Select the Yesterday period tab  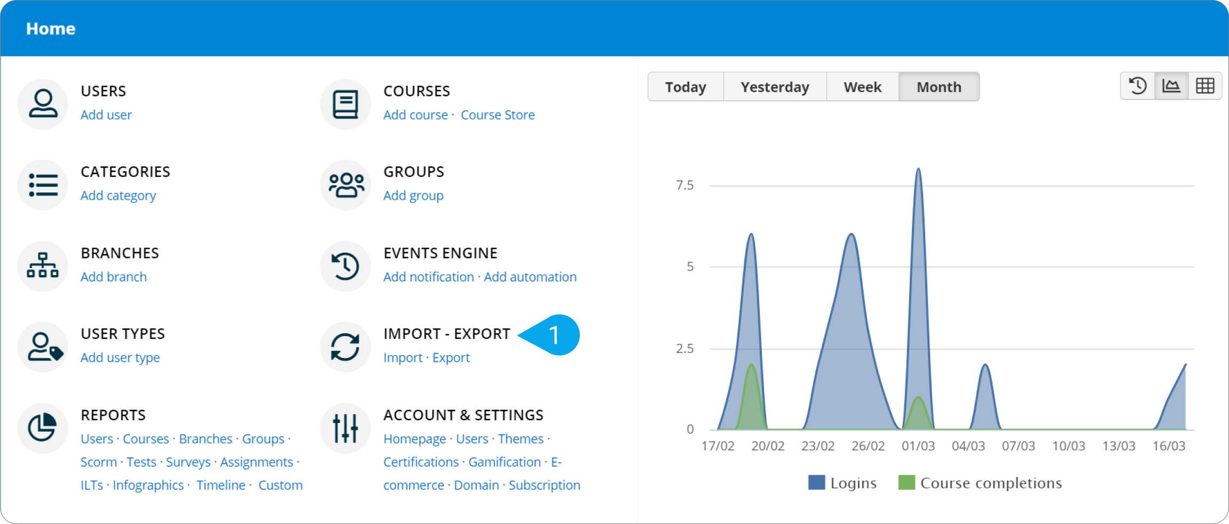point(775,87)
